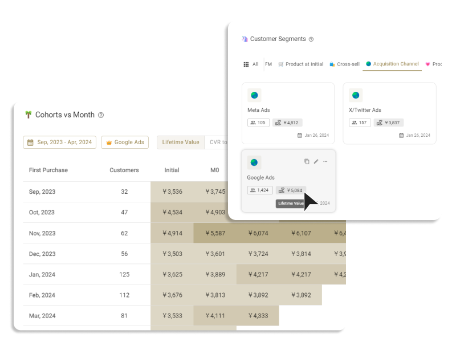Click the calendar icon in date range button
Viewport: 456px width, 342px height.
click(30, 142)
